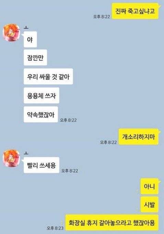Tap the second orange-haired profile avatar

click(11, 158)
